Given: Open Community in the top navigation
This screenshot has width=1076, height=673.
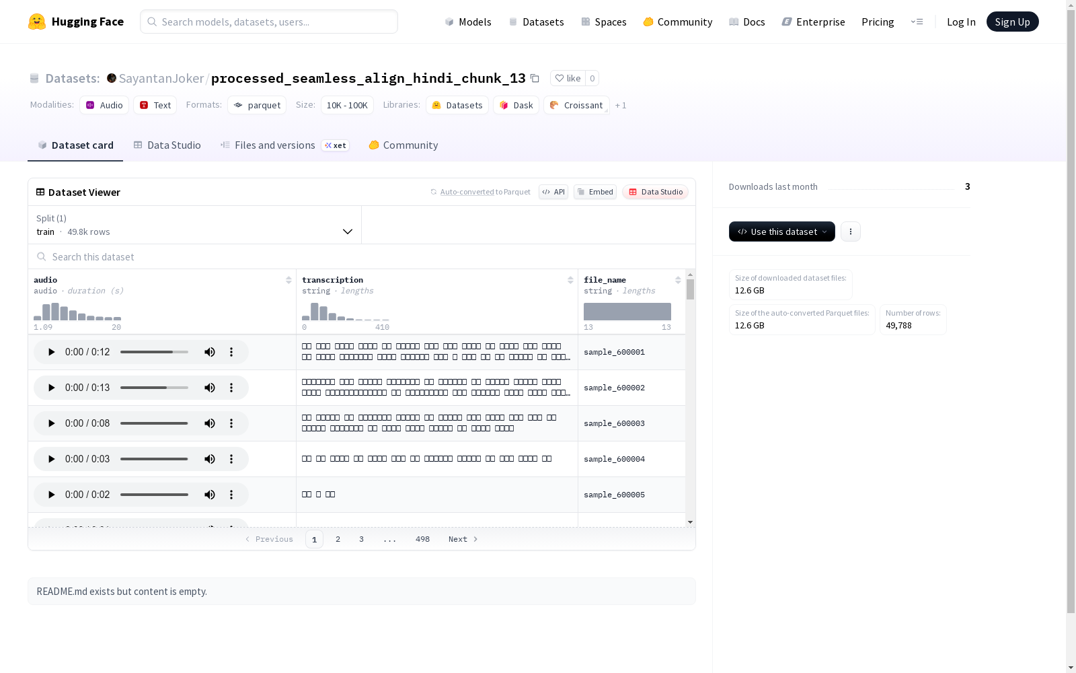Looking at the screenshot, I should pyautogui.click(x=678, y=22).
